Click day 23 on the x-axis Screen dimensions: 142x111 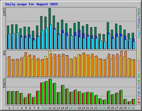click(x=100, y=108)
